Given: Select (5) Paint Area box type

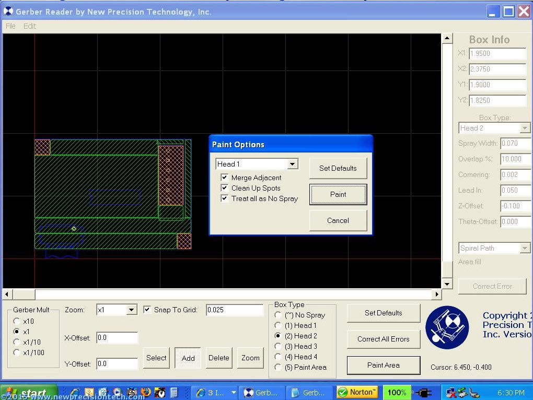Looking at the screenshot, I should coord(277,368).
